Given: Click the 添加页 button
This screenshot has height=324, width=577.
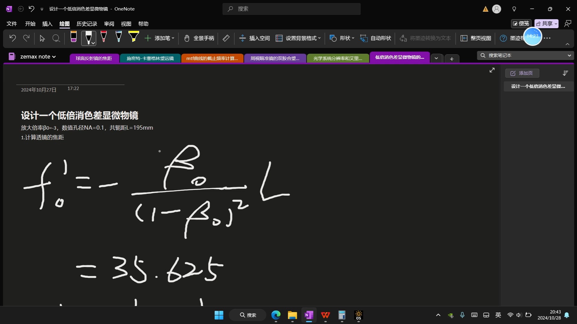Looking at the screenshot, I should coord(522,73).
